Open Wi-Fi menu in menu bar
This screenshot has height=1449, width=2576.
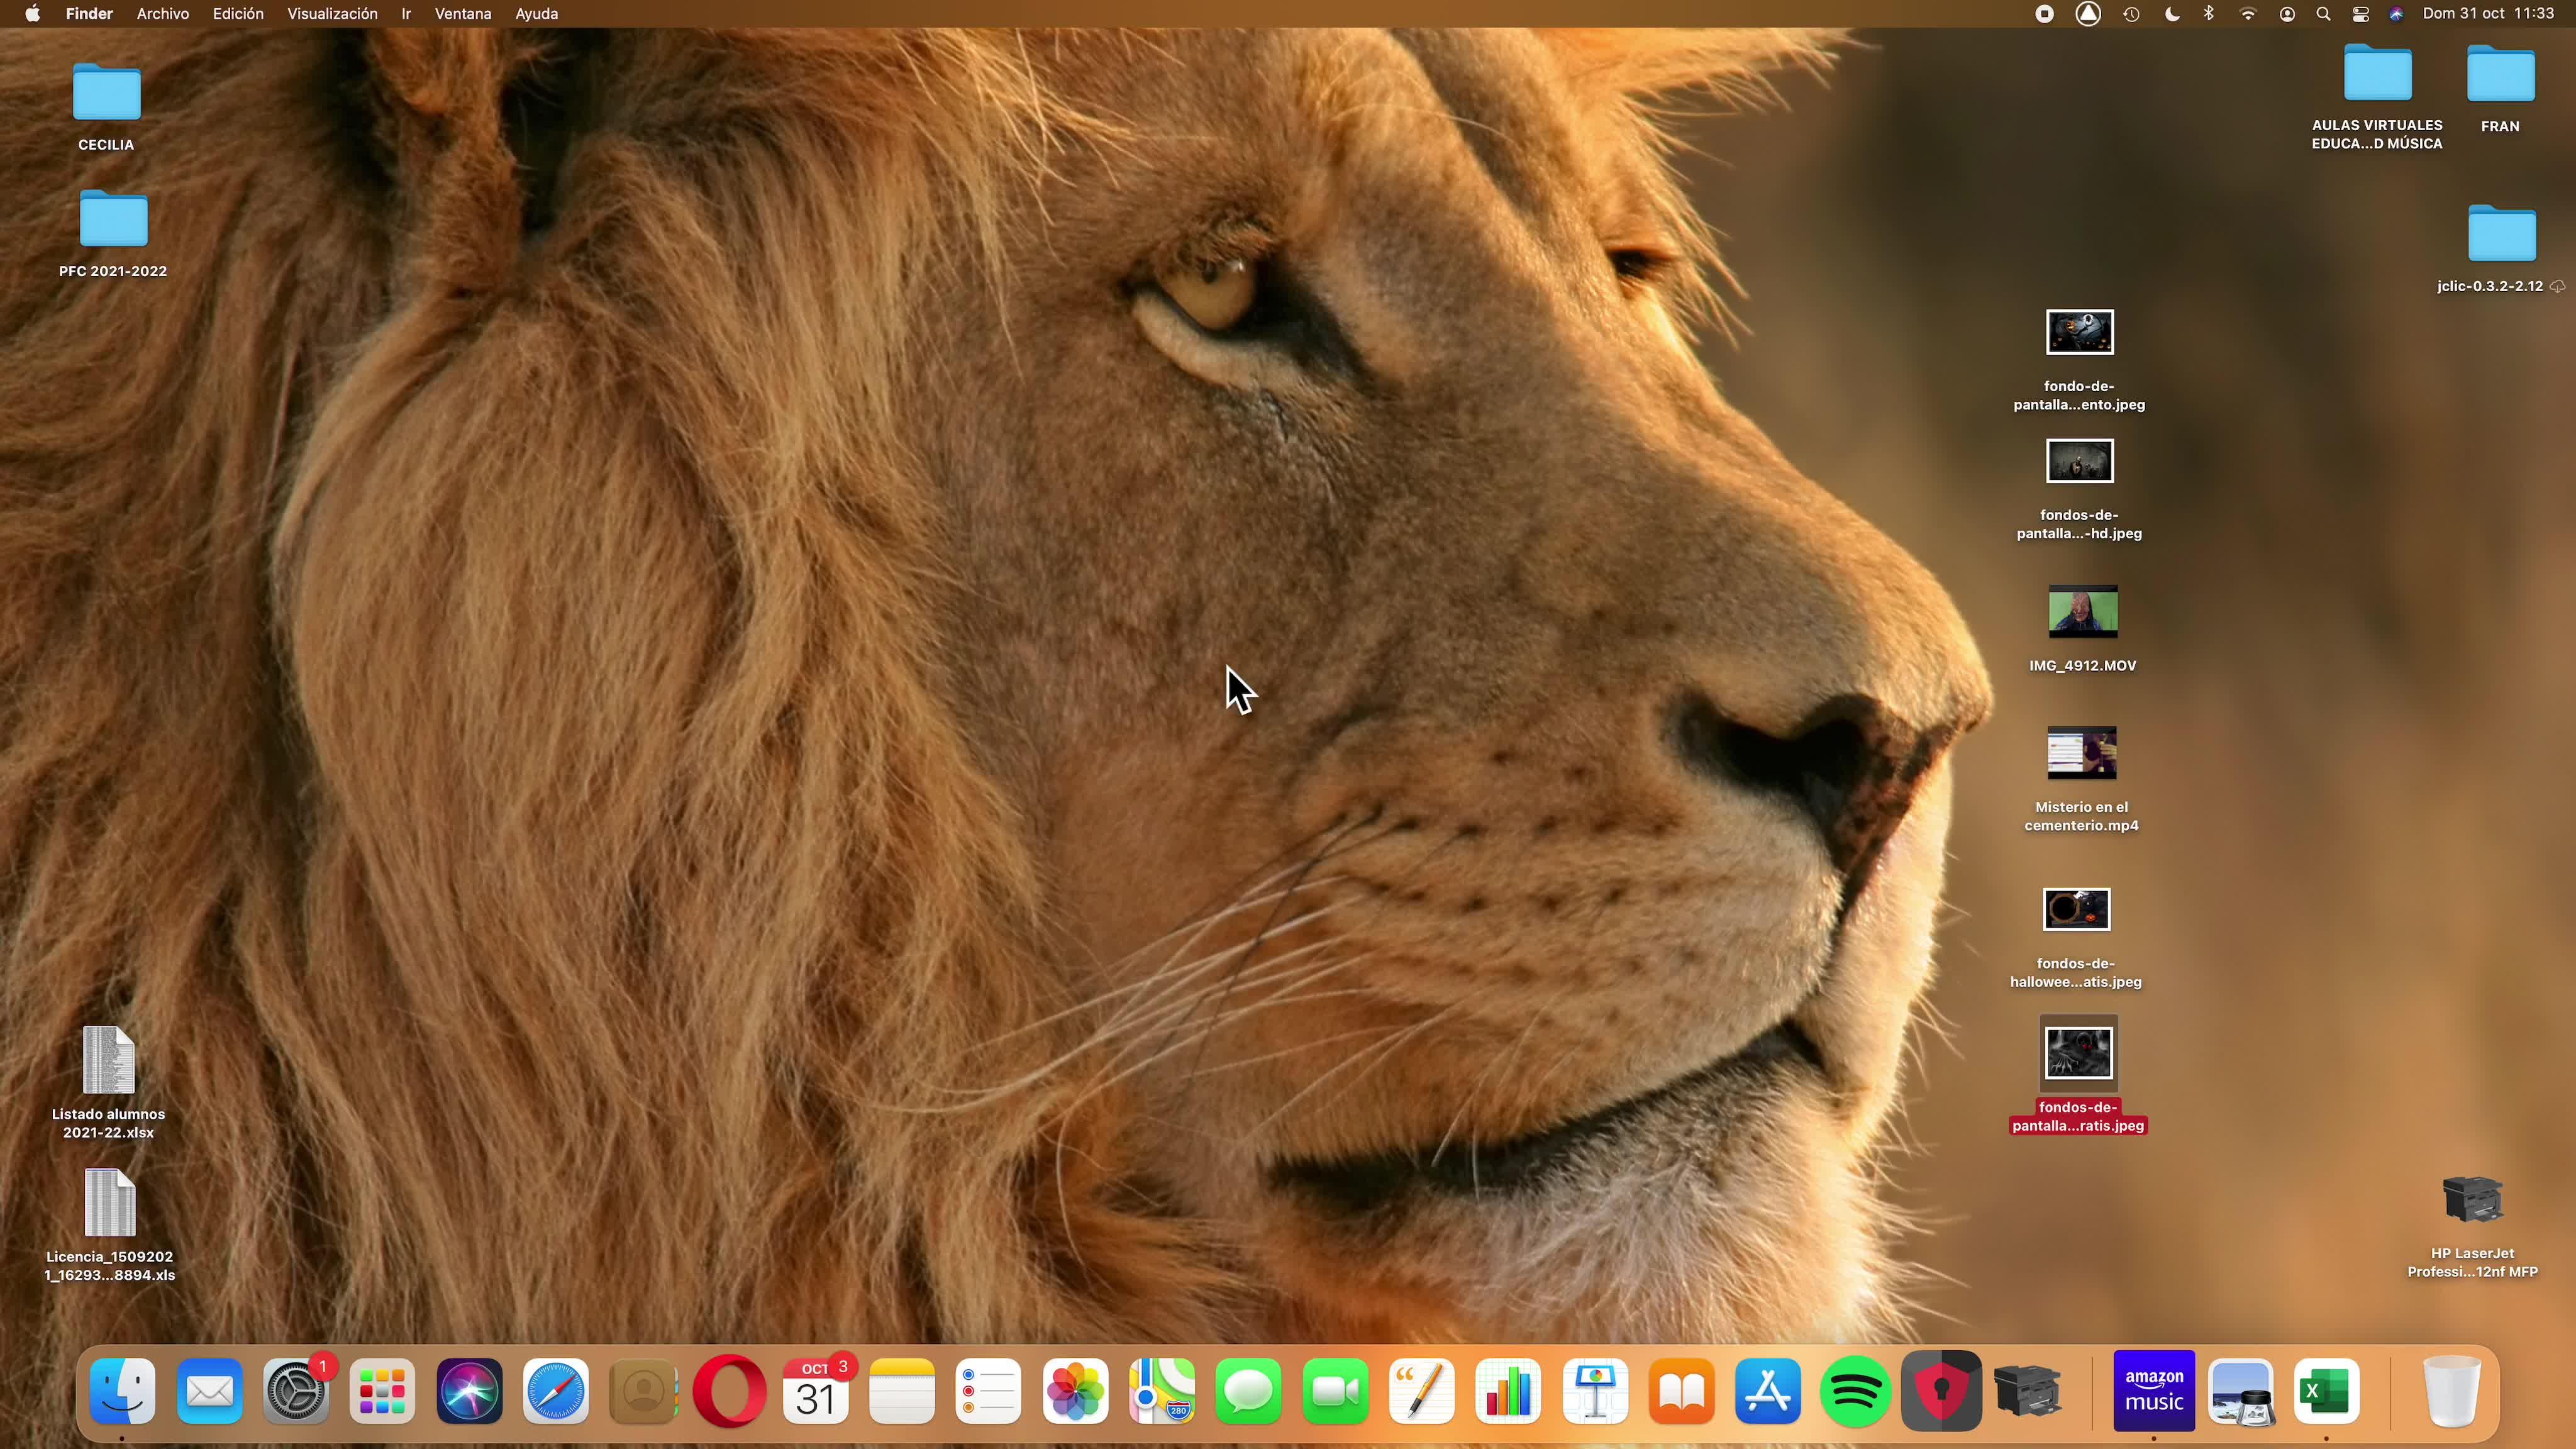point(2248,14)
